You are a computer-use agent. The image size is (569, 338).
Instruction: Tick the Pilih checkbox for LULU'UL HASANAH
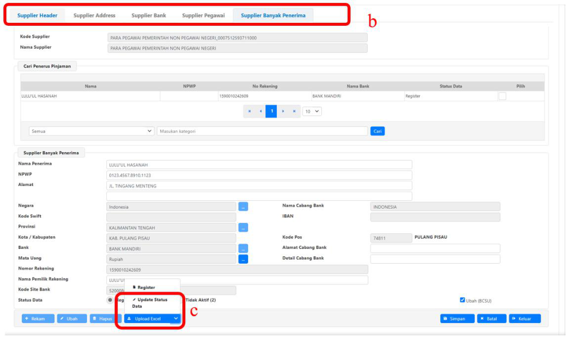(x=502, y=96)
